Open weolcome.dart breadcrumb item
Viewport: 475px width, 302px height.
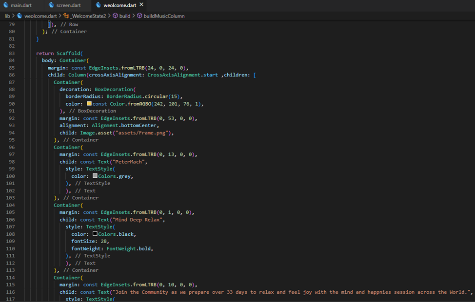tap(40, 16)
